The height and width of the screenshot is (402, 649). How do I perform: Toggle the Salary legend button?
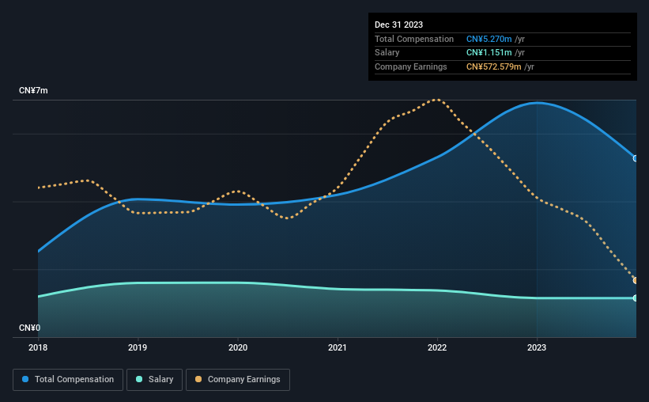pyautogui.click(x=154, y=380)
